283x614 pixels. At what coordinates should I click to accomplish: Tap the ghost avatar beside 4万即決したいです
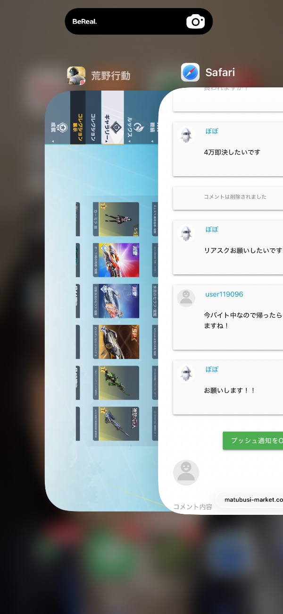[x=186, y=135]
